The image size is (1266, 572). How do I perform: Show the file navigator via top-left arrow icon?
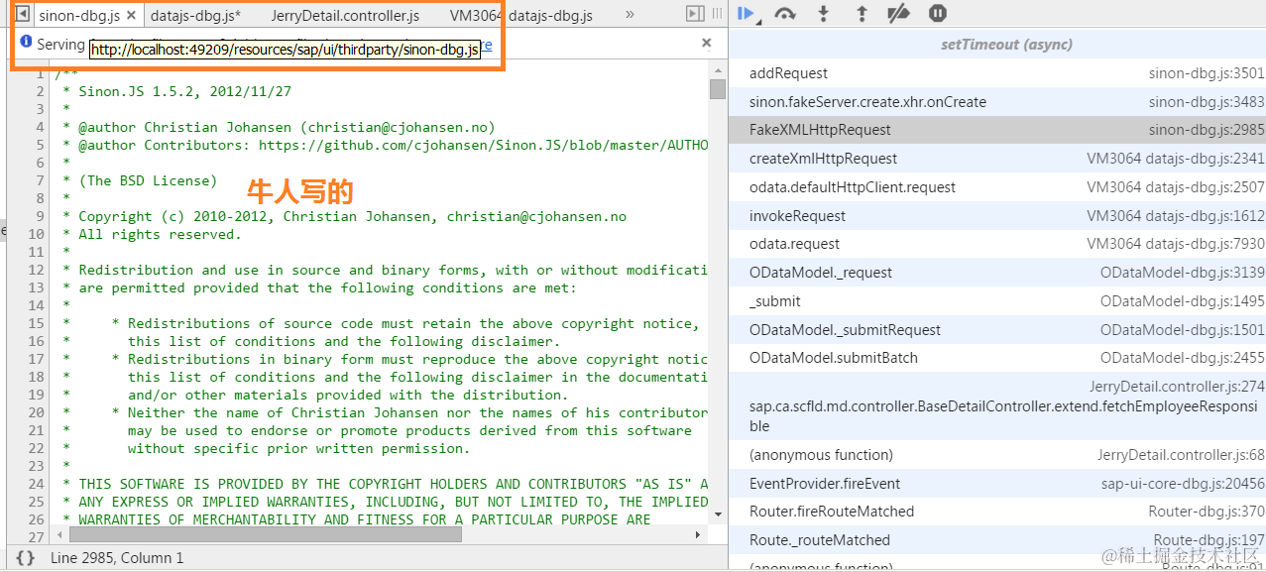point(22,14)
